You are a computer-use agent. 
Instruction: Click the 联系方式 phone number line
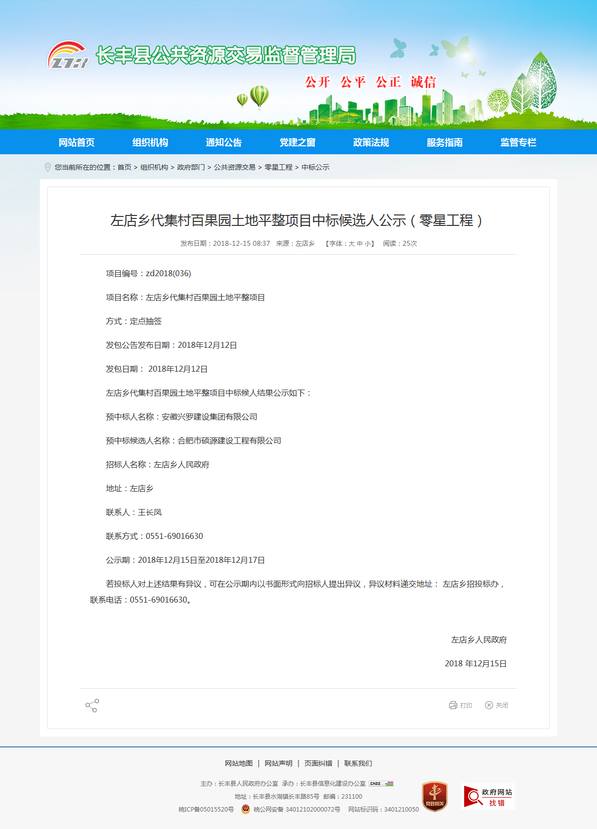click(155, 536)
